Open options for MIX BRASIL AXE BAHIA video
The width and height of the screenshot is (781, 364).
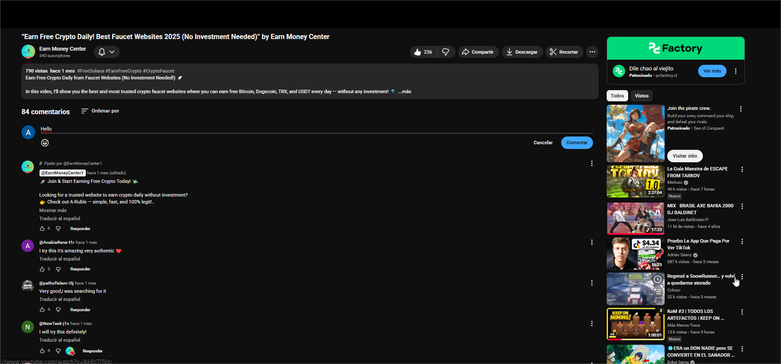click(742, 206)
